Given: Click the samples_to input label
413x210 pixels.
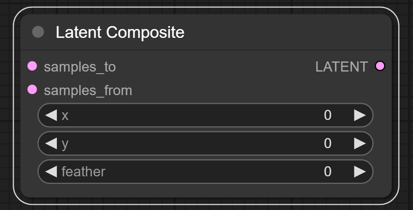Looking at the screenshot, I should pos(80,66).
